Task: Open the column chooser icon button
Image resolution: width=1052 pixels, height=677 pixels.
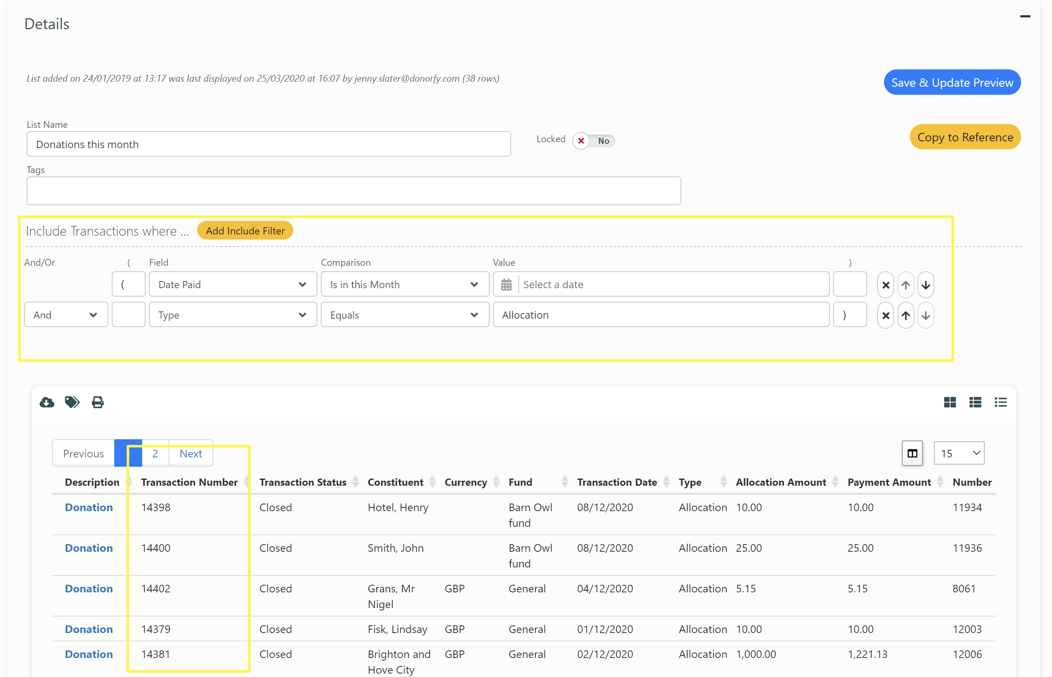Action: click(x=912, y=453)
